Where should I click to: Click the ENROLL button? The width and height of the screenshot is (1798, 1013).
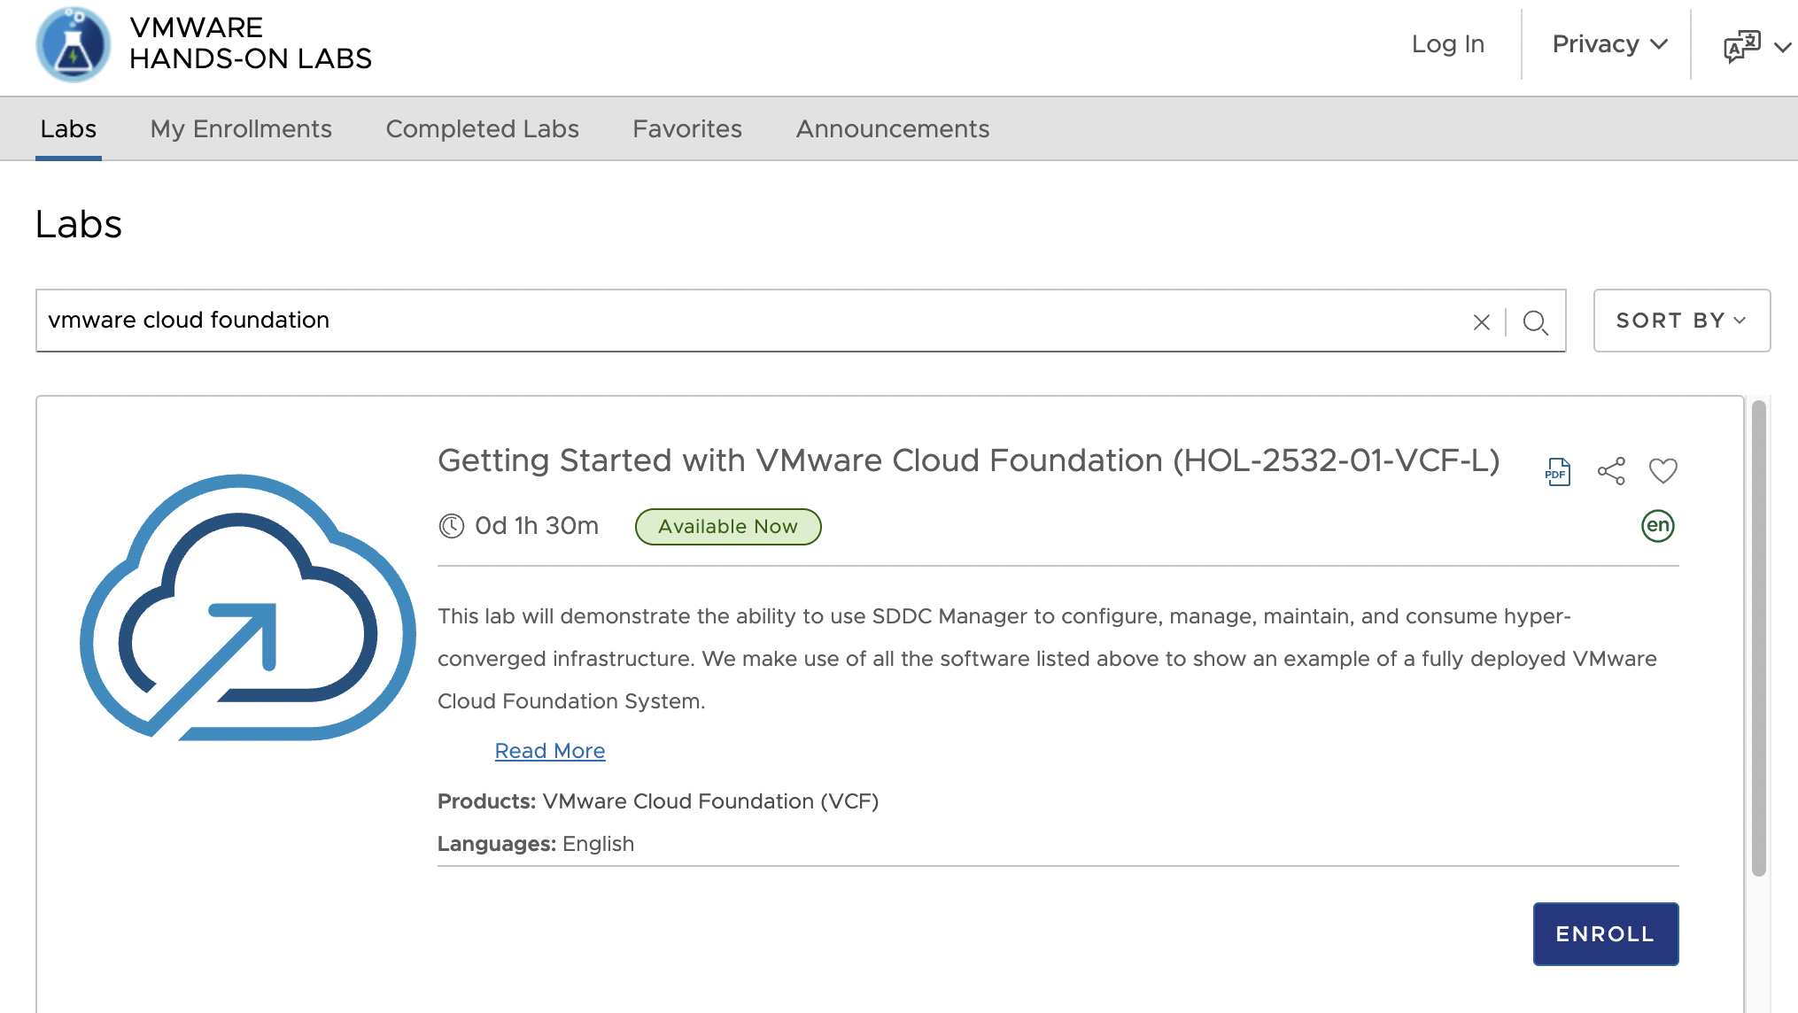point(1605,933)
